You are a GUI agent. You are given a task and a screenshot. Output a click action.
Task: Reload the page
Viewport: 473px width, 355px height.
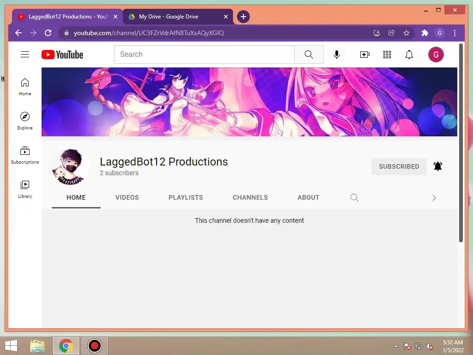[48, 33]
